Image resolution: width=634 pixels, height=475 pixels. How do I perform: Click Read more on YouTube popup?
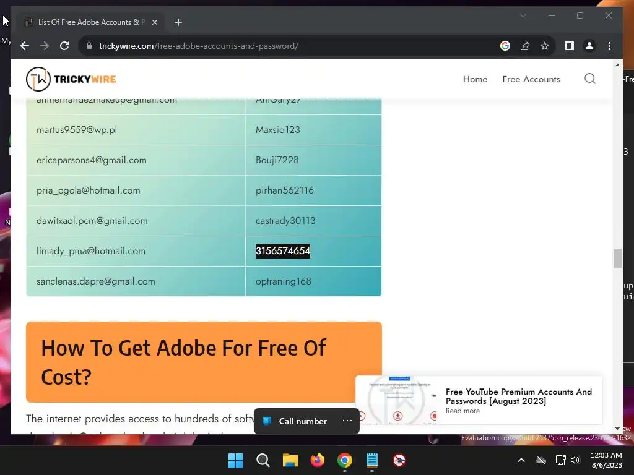click(x=462, y=411)
